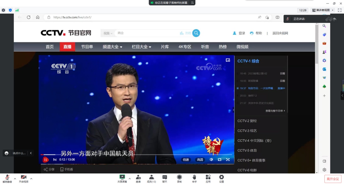The width and height of the screenshot is (344, 184).
Task: Click 查看完整节目单 link
Action: pyautogui.click(x=275, y=111)
